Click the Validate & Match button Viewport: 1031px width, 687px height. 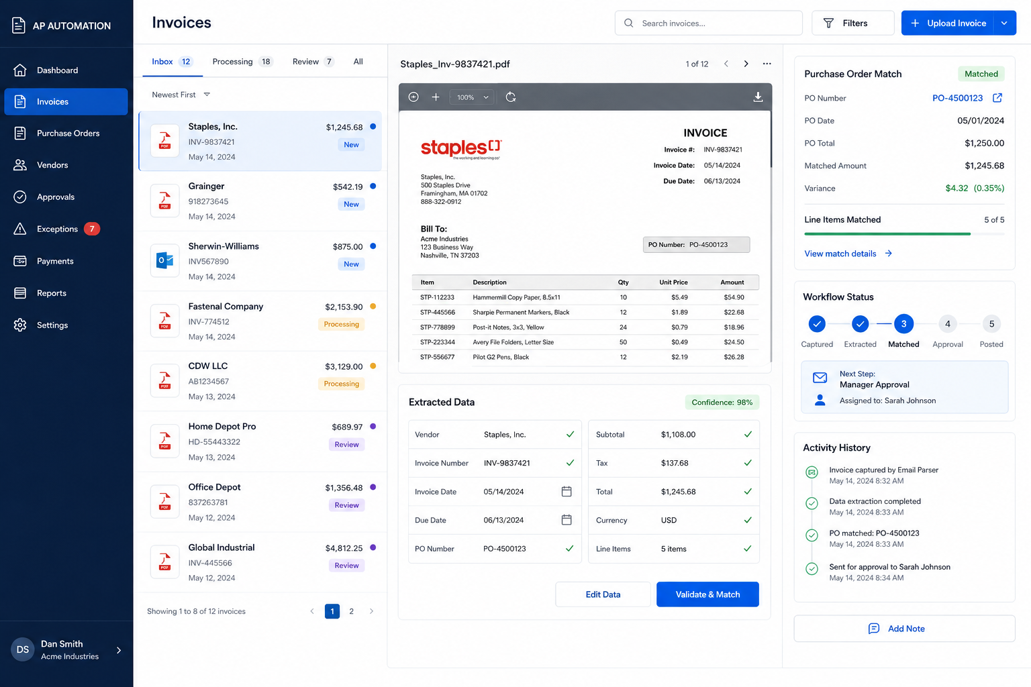(x=707, y=594)
